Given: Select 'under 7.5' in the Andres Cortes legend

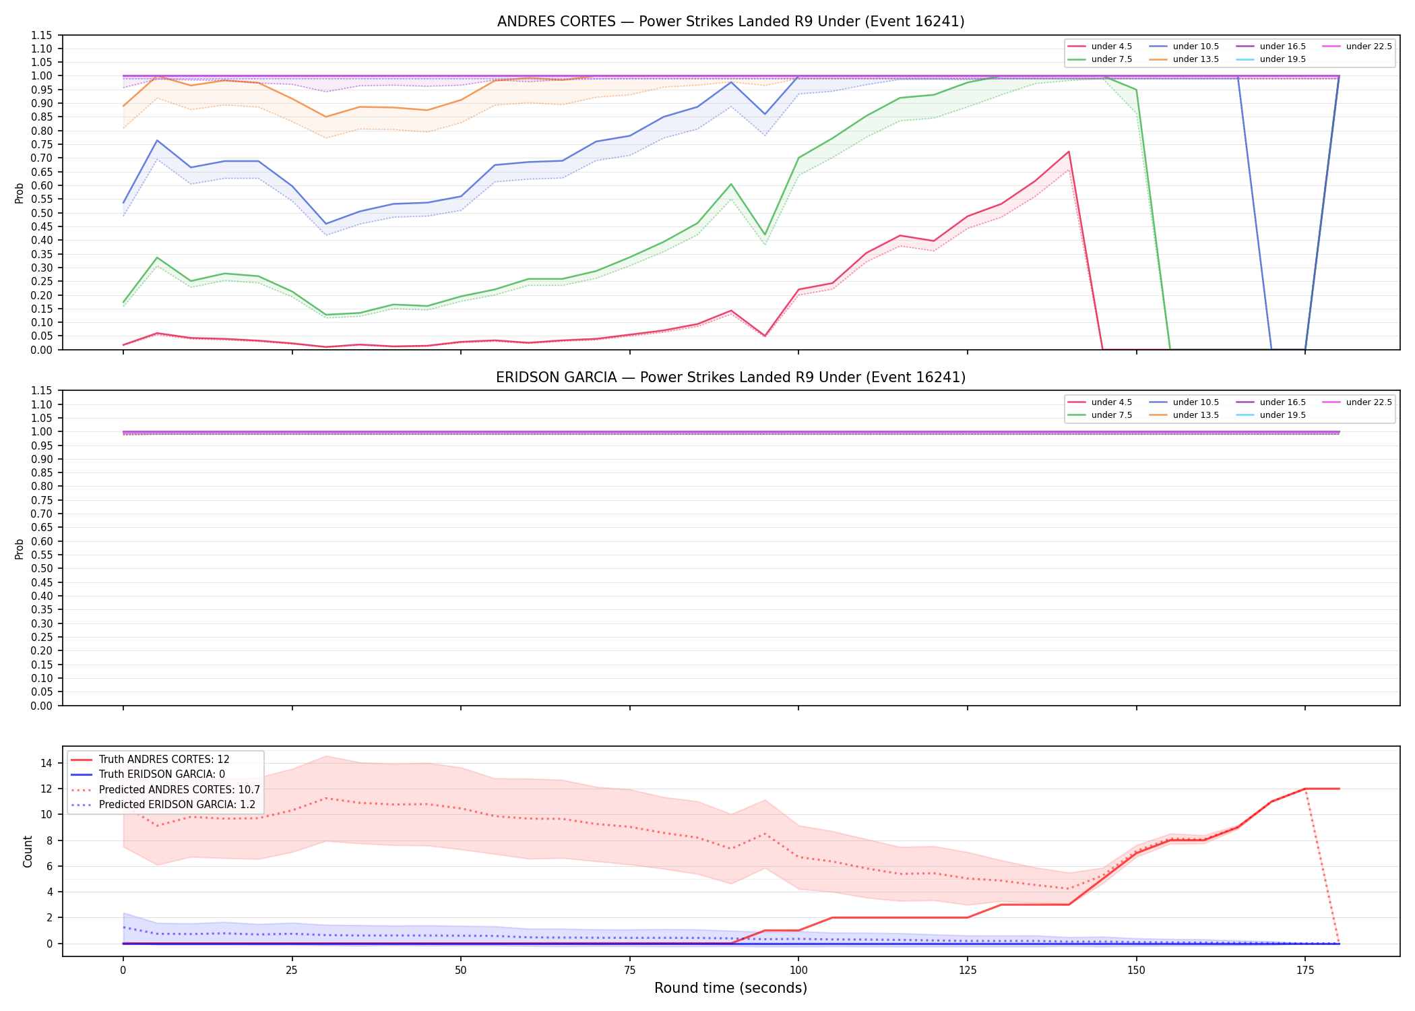Looking at the screenshot, I should pos(1099,59).
